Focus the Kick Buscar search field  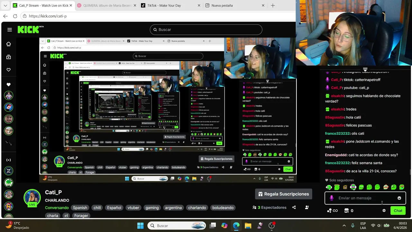point(206,30)
